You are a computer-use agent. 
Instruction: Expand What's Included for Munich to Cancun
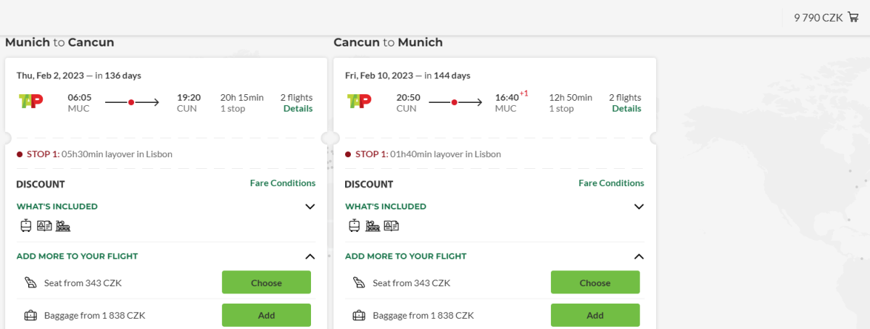tap(310, 207)
